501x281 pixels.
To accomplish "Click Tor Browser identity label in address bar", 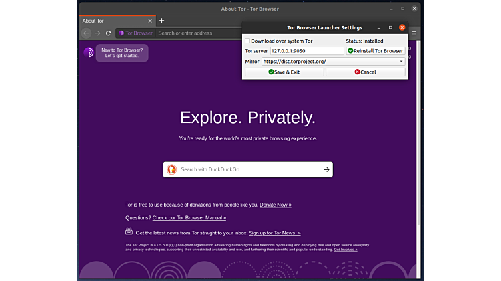I will (x=135, y=33).
